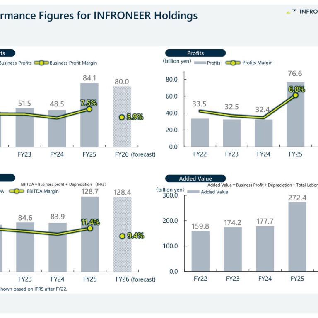Viewport: 318px width, 318px height.
Task: Click the 60.0 tick on Profits axis
Action: [171, 96]
